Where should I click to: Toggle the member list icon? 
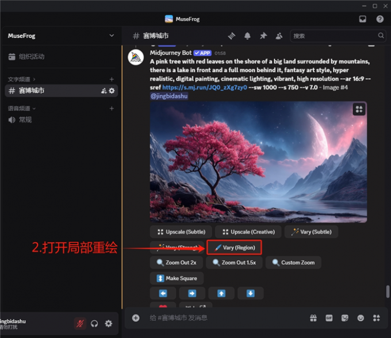(x=279, y=36)
